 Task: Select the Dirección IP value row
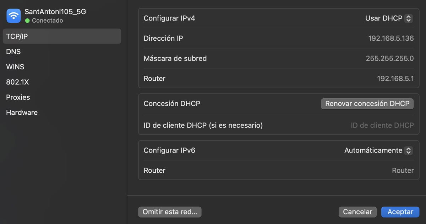coord(391,38)
